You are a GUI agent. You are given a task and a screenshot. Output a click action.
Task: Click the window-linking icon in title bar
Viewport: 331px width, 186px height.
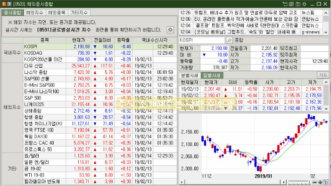pos(285,4)
